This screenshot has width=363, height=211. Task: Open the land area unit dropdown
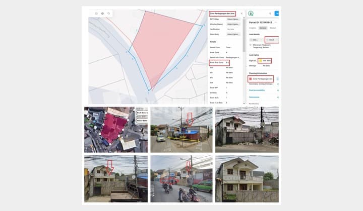[x=255, y=39]
